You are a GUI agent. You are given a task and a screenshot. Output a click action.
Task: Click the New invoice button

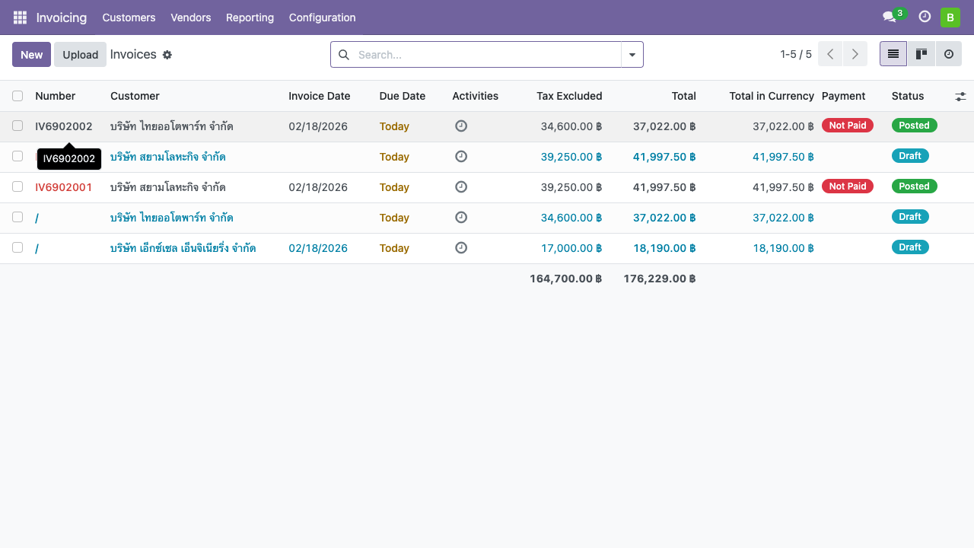pos(31,55)
